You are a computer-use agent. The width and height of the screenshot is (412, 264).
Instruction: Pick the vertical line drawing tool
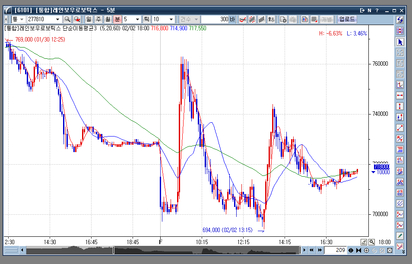pos(400,106)
